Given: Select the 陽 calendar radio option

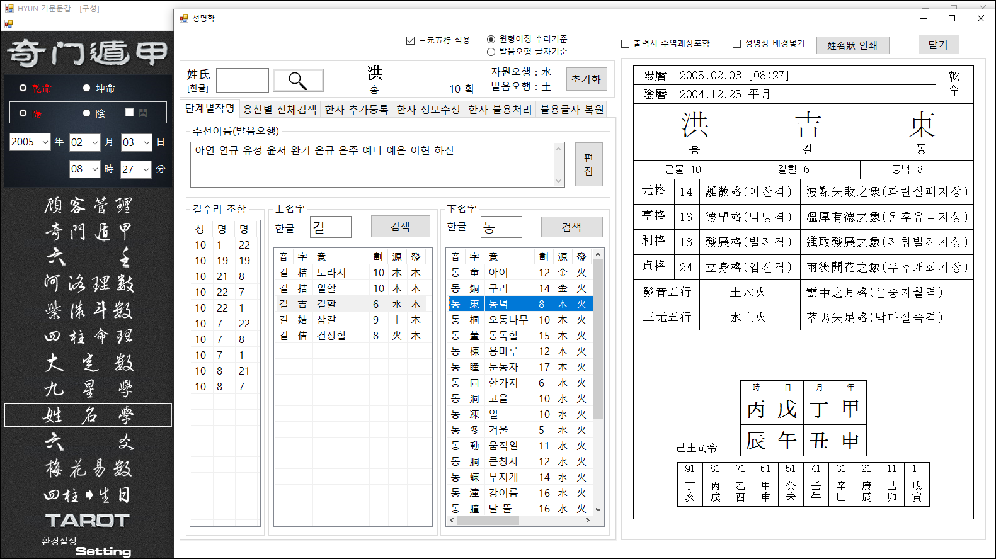Looking at the screenshot, I should 23,113.
